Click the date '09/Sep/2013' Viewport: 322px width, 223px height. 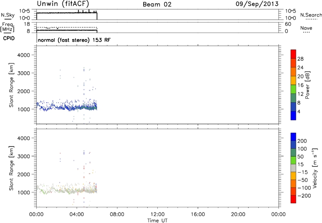click(x=257, y=4)
